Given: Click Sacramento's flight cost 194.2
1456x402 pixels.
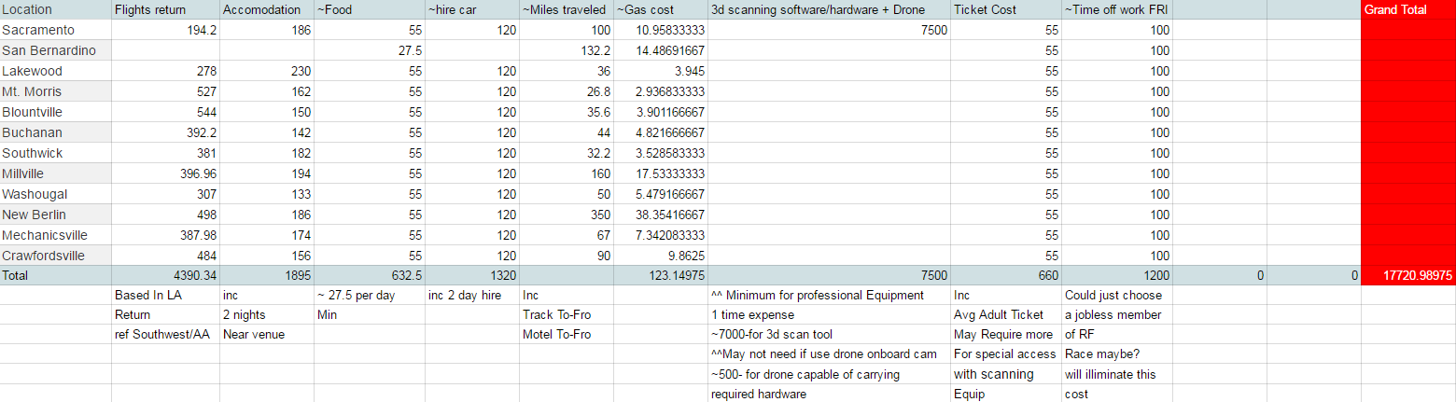Looking at the screenshot, I should pos(166,30).
